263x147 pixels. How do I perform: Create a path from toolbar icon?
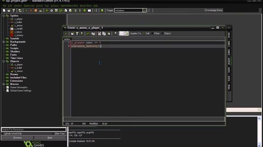tap(61, 10)
